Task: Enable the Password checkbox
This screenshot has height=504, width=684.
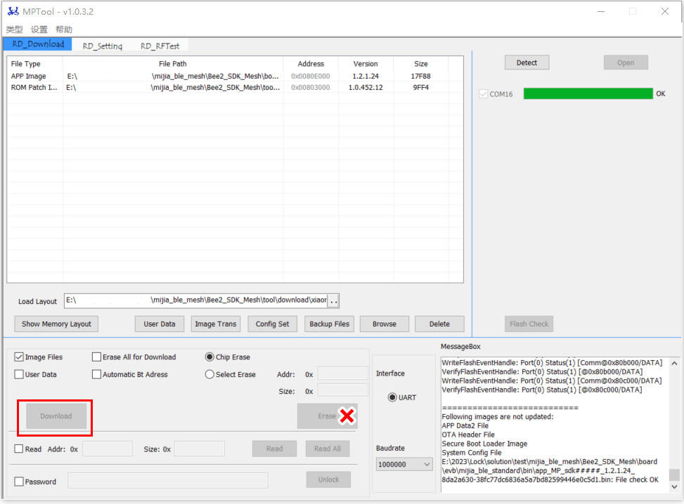Action: pyautogui.click(x=19, y=482)
